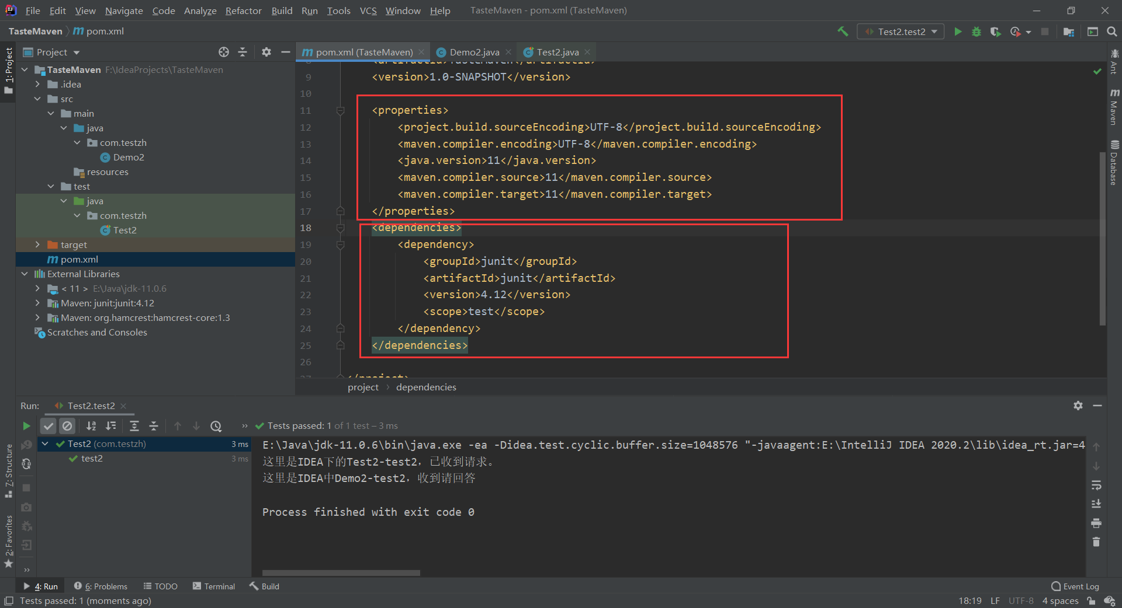Expand Maven: junit:junit:4.12 library
Screen dimensions: 1122x608
pos(37,303)
